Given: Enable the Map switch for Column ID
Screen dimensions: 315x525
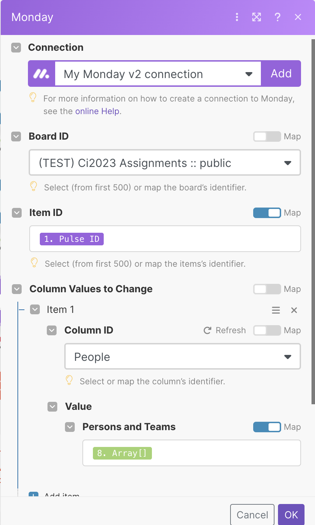Looking at the screenshot, I should pos(267,330).
